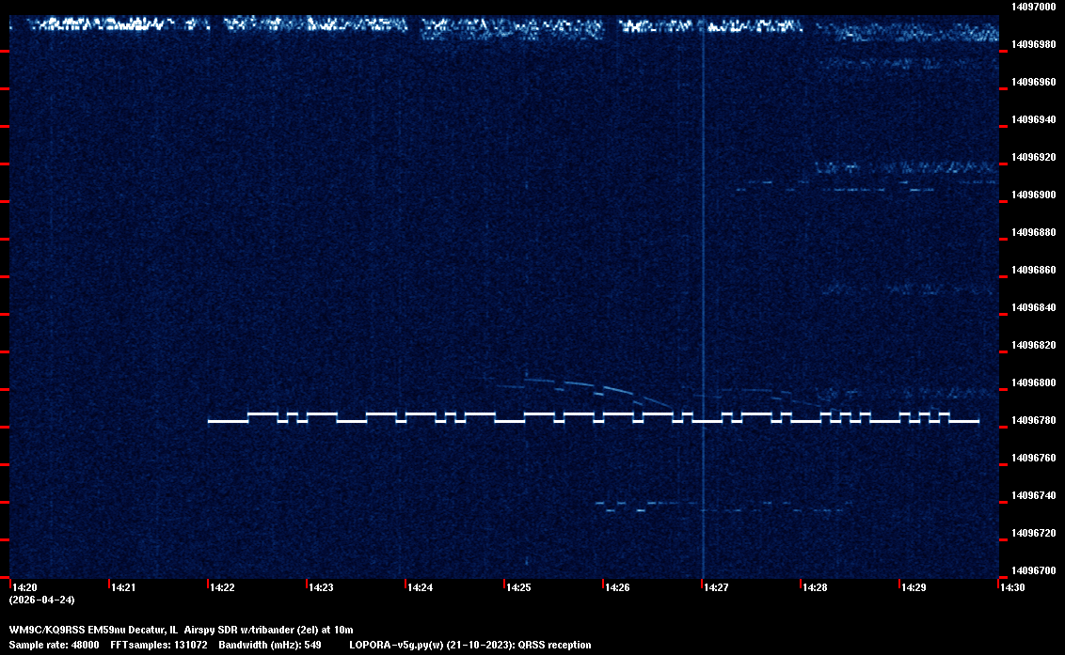This screenshot has width=1065, height=655.
Task: Click the (2026-04-24) date label
Action: click(x=41, y=600)
